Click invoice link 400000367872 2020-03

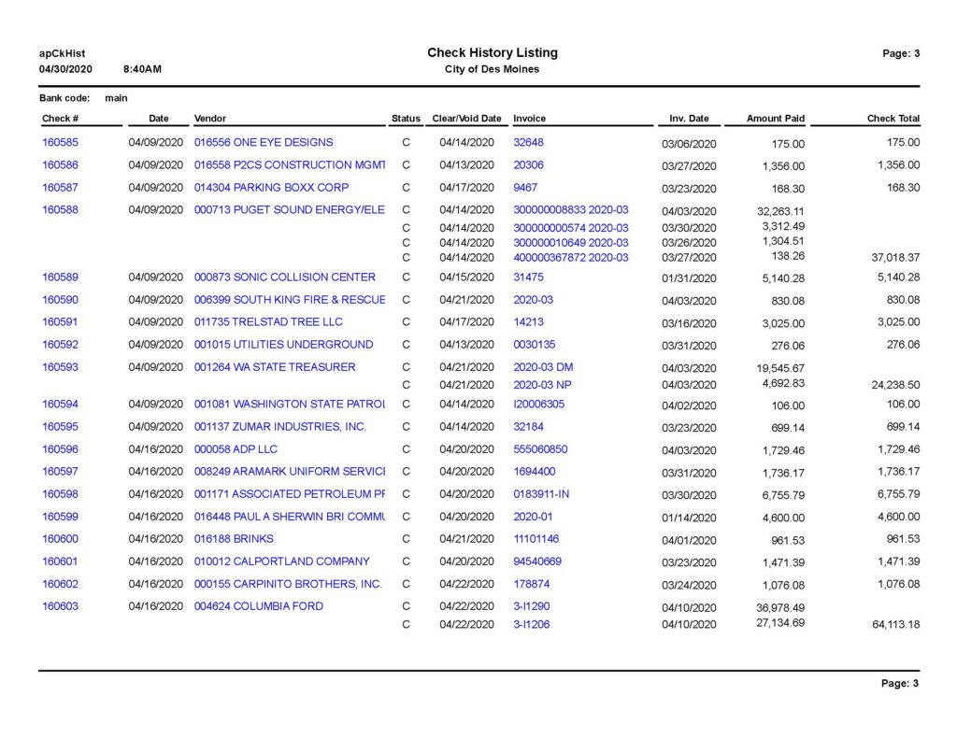pyautogui.click(x=570, y=258)
